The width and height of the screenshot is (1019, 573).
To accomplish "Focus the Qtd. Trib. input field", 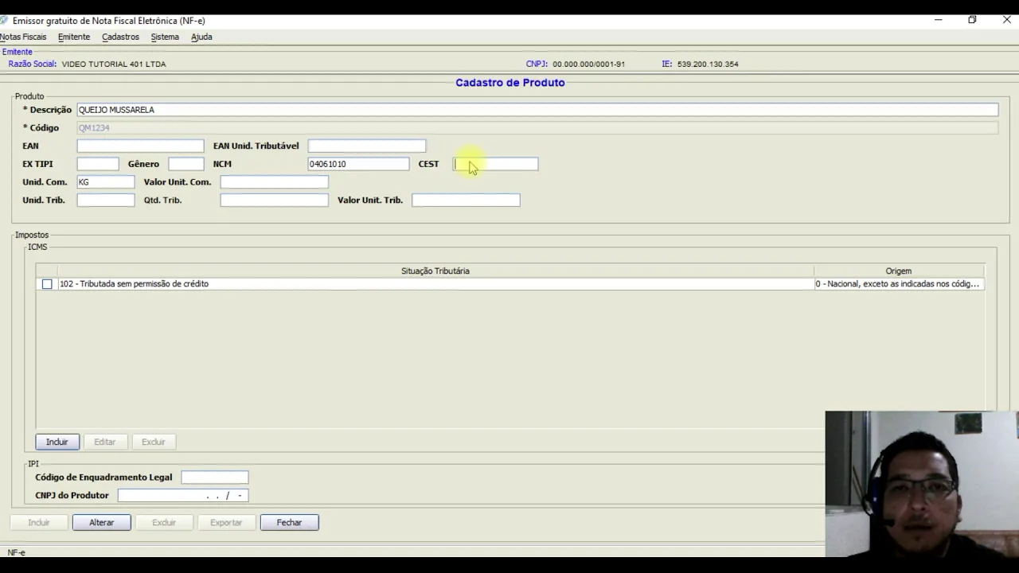I will [274, 201].
